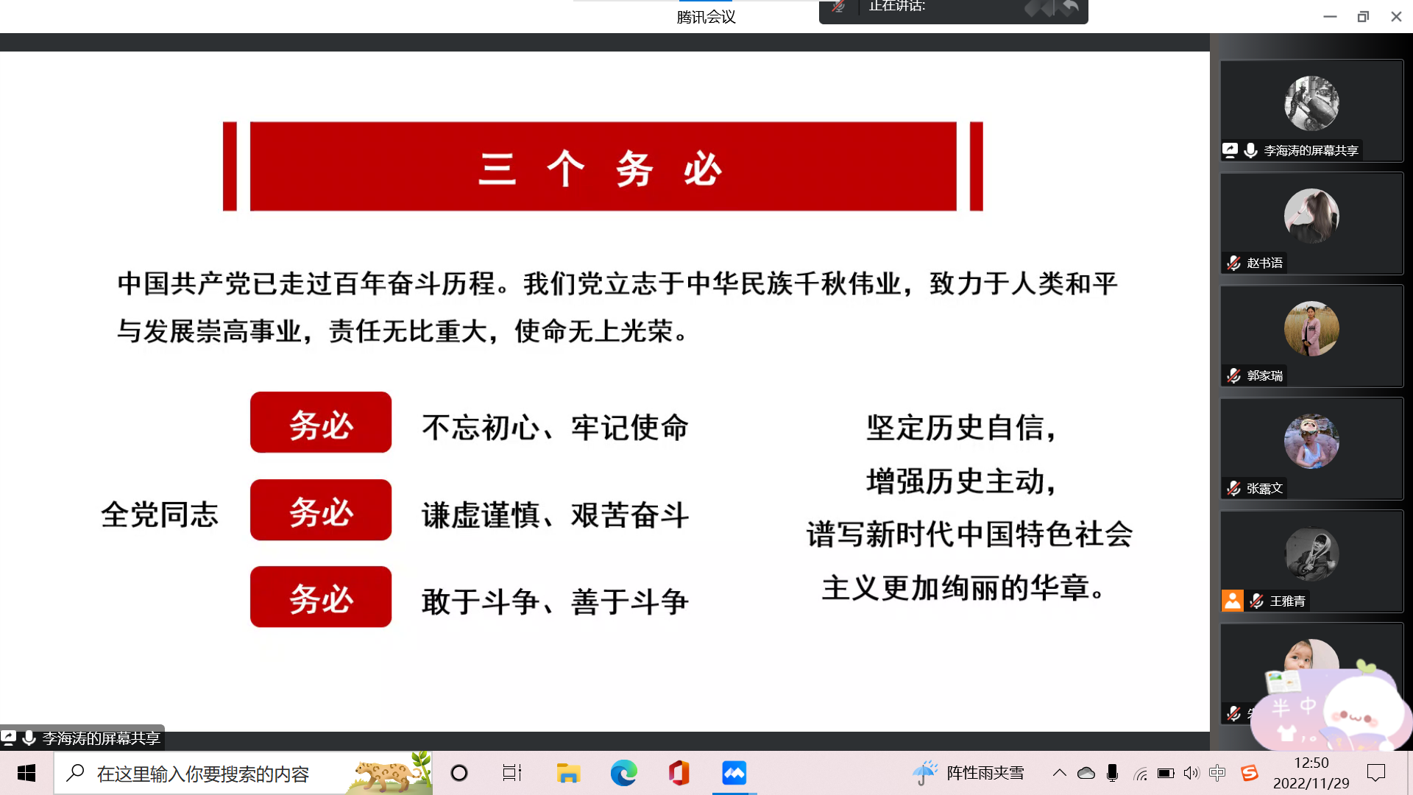This screenshot has height=795, width=1413.
Task: Click the Sogou input method tray icon
Action: point(1249,773)
